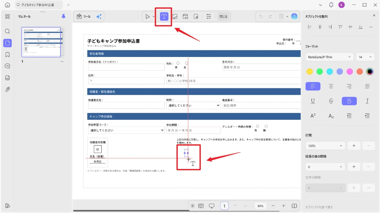The image size is (380, 213).
Task: Align objects to top
Action: (340, 27)
